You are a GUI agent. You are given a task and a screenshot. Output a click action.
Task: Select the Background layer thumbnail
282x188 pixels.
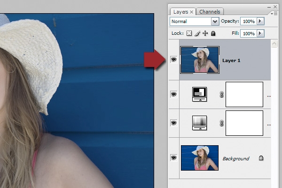point(200,158)
